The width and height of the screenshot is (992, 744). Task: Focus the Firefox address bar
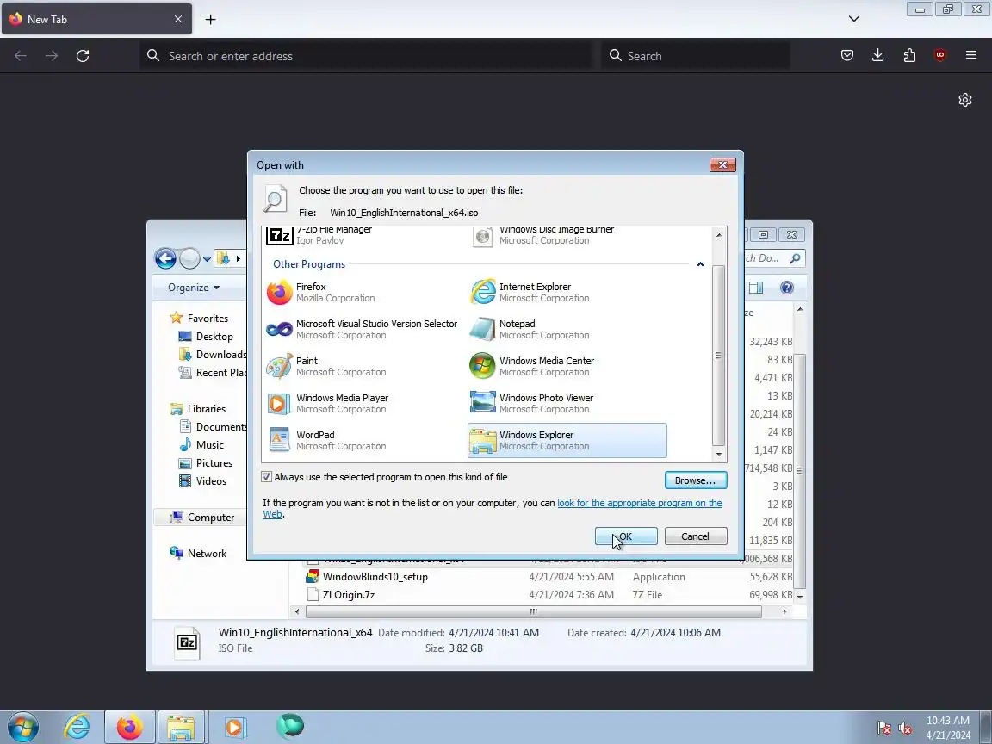coord(367,56)
